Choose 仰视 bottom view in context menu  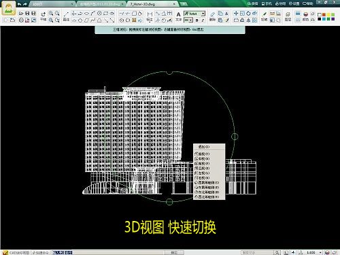pos(209,158)
